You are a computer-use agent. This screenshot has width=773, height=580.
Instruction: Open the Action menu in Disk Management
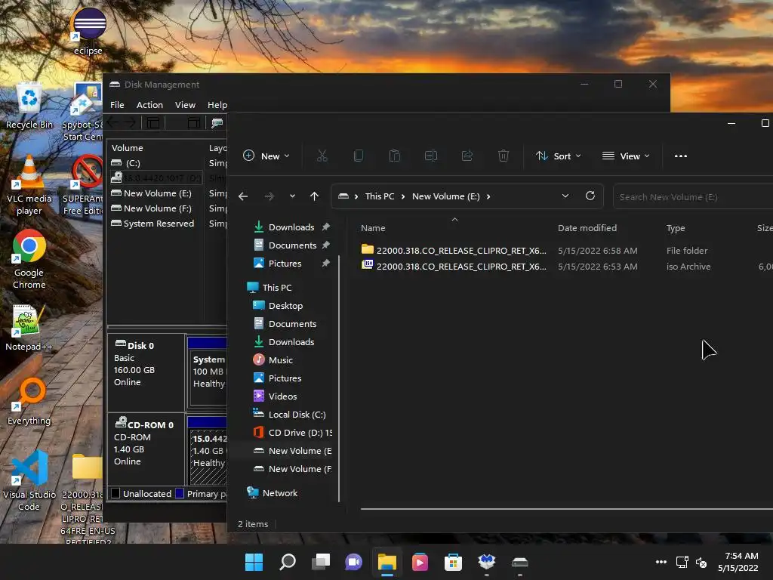(x=149, y=104)
